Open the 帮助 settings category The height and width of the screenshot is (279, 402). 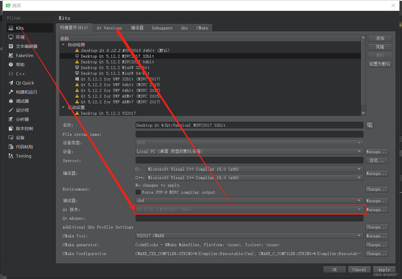pyautogui.click(x=20, y=64)
